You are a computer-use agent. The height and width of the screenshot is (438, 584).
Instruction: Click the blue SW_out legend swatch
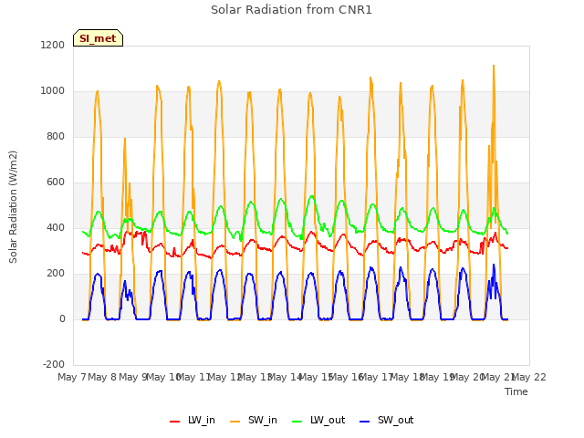365,422
